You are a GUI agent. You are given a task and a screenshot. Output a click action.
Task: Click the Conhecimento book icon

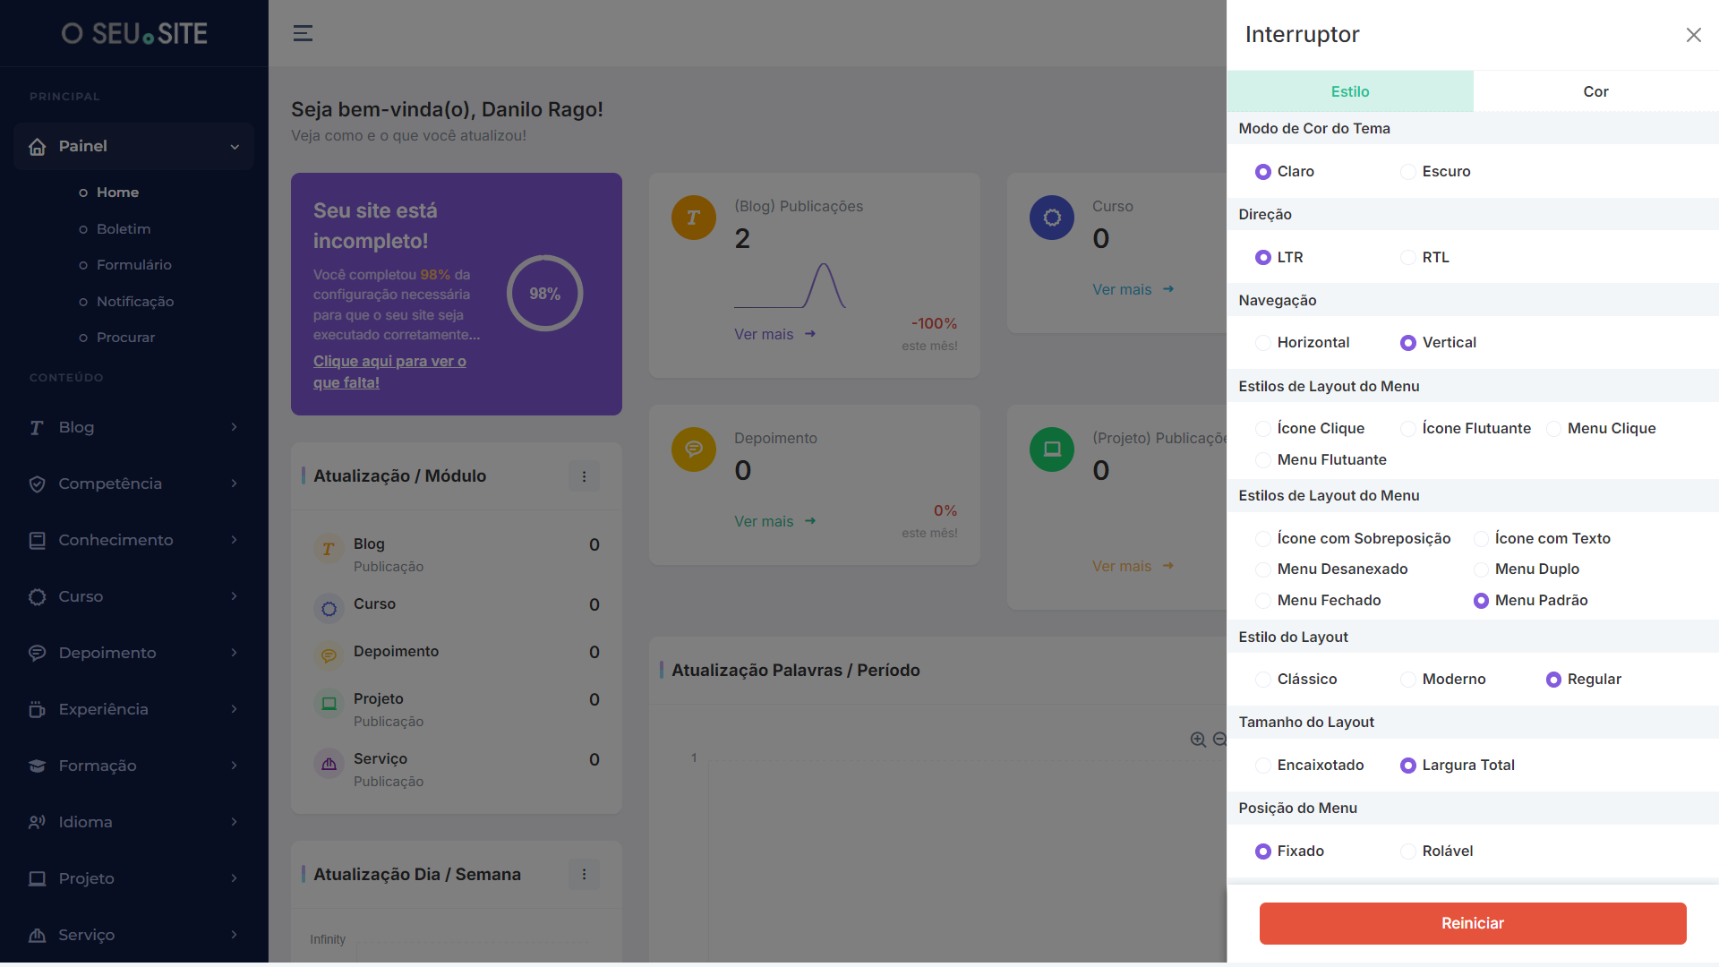coord(37,540)
